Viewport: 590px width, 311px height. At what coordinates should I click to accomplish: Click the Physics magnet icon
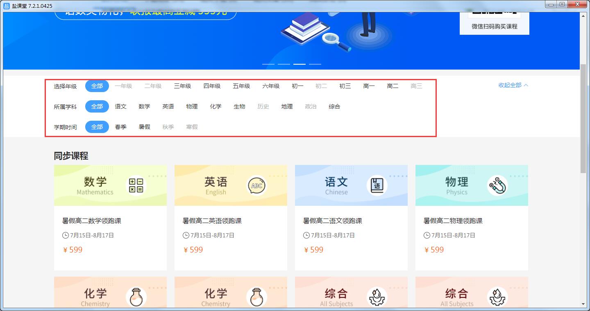pos(497,185)
